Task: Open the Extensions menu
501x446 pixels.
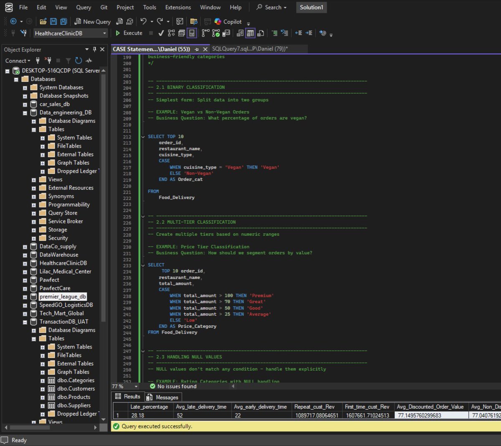Action: tap(178, 7)
